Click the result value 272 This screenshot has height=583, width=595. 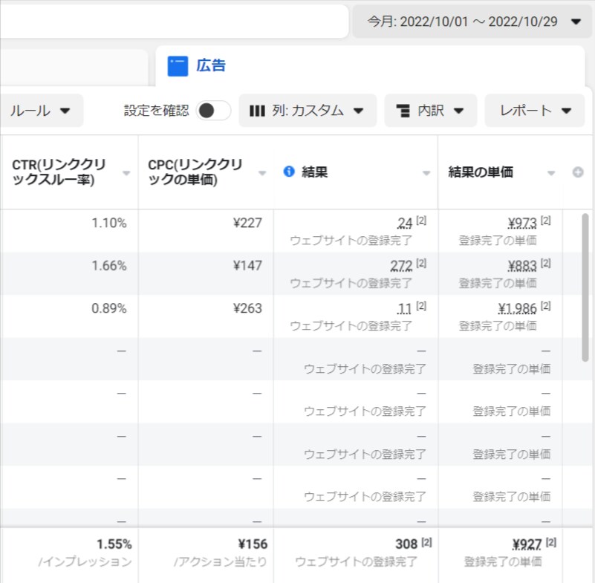point(401,266)
